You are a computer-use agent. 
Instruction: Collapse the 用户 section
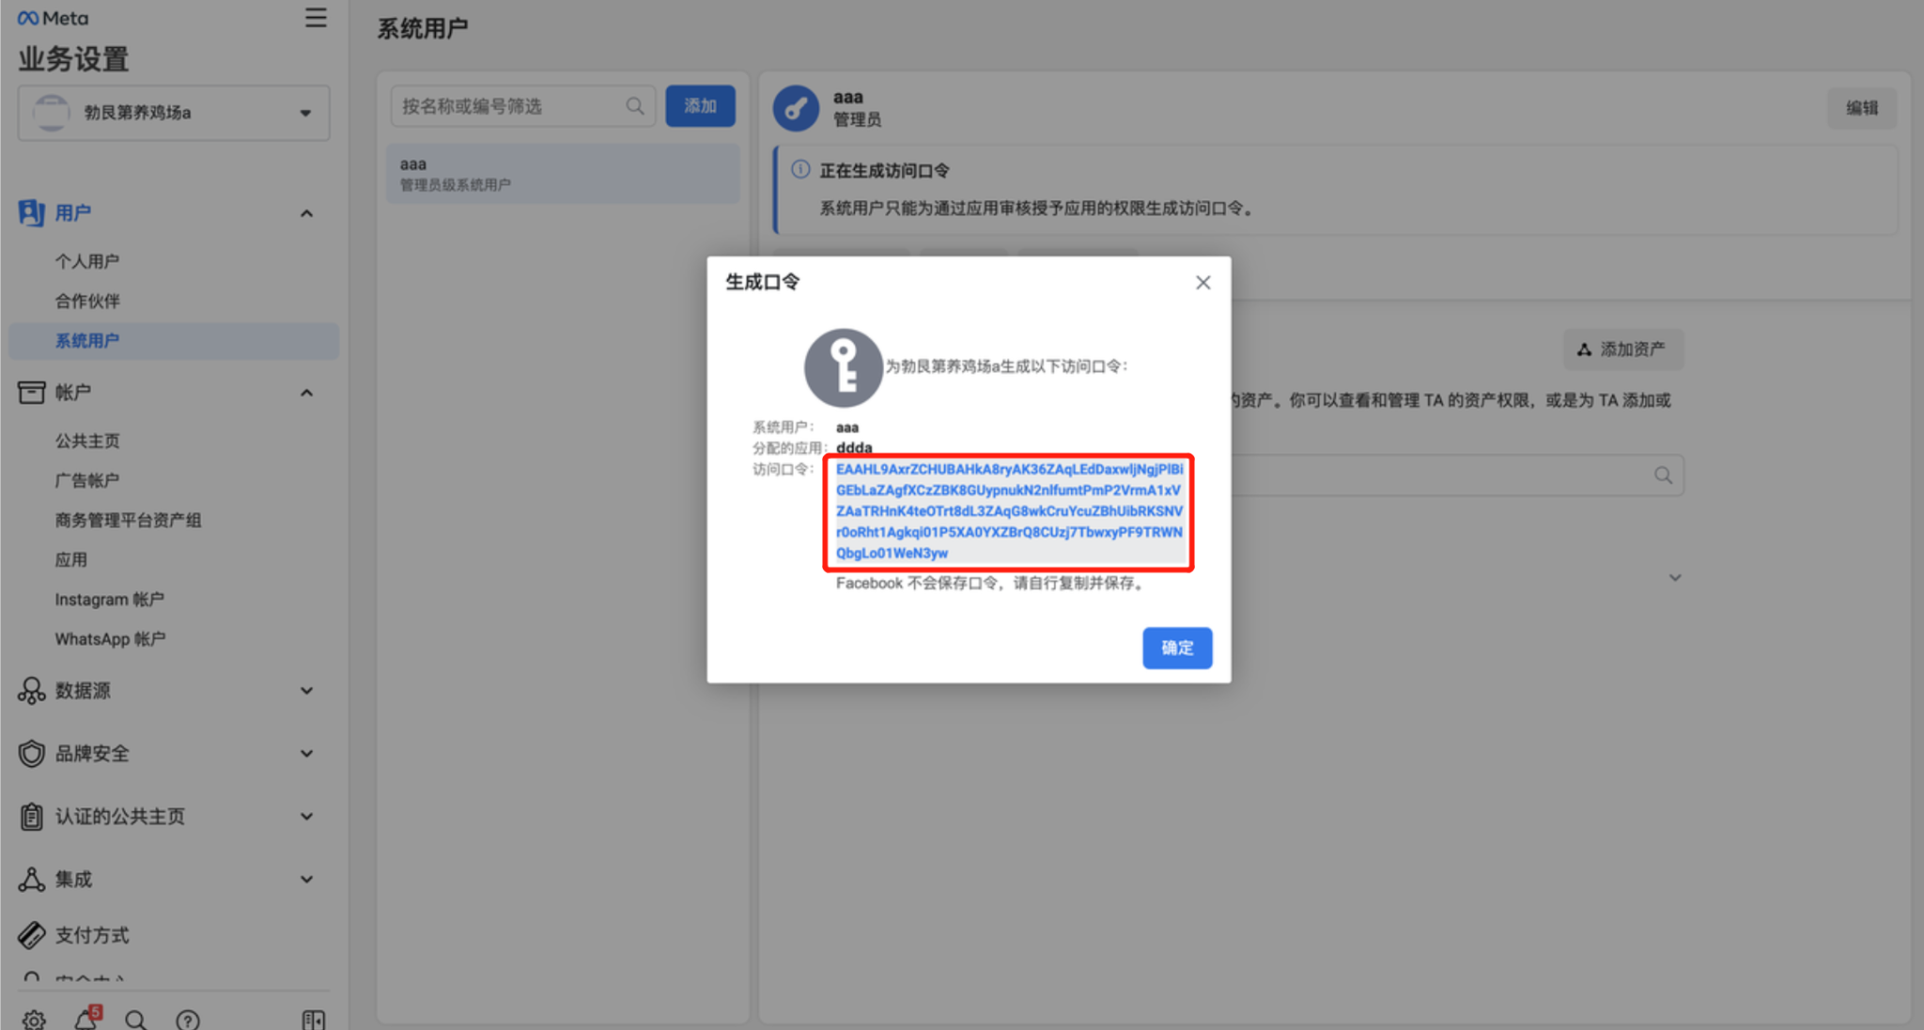click(306, 213)
